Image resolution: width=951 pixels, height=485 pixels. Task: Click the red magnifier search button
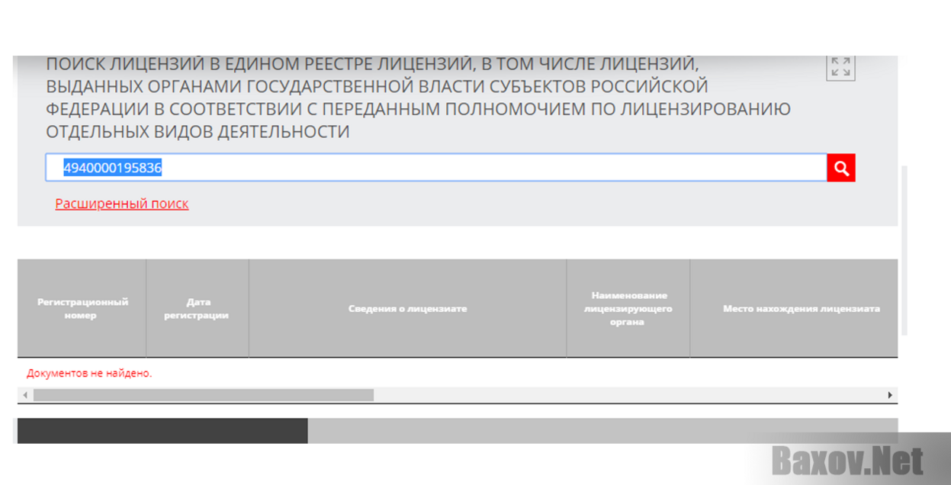point(841,168)
